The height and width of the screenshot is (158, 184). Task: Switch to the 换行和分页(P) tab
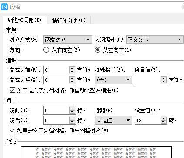69,20
